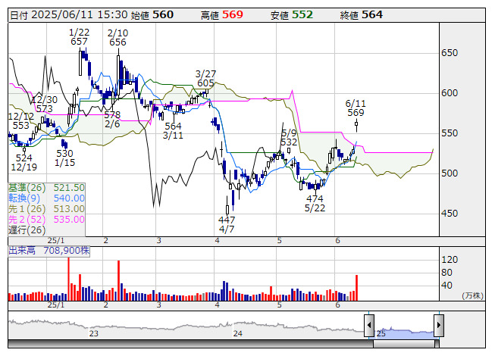Click the right range handle arrow
495x356 pixels.
pyautogui.click(x=439, y=325)
